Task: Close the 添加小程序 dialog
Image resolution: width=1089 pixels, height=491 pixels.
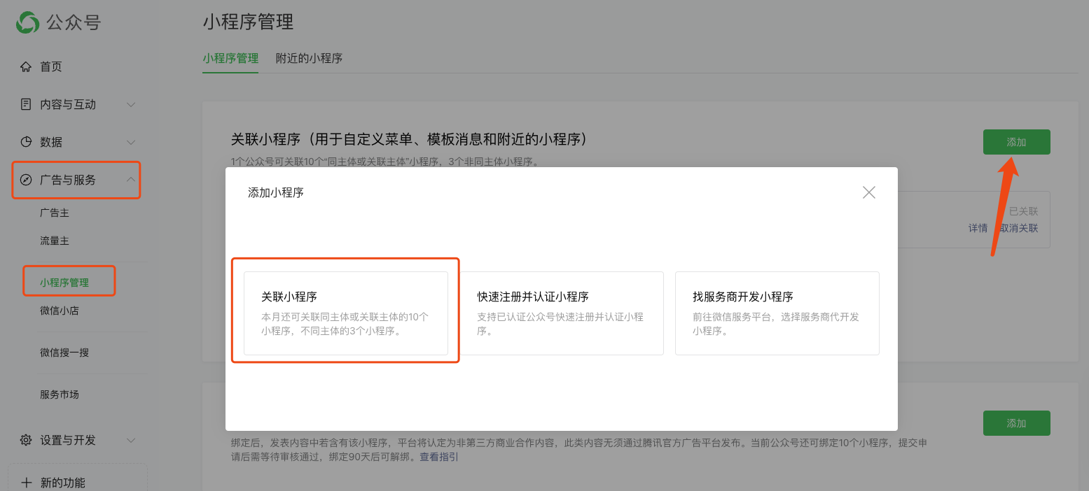Action: click(x=869, y=192)
